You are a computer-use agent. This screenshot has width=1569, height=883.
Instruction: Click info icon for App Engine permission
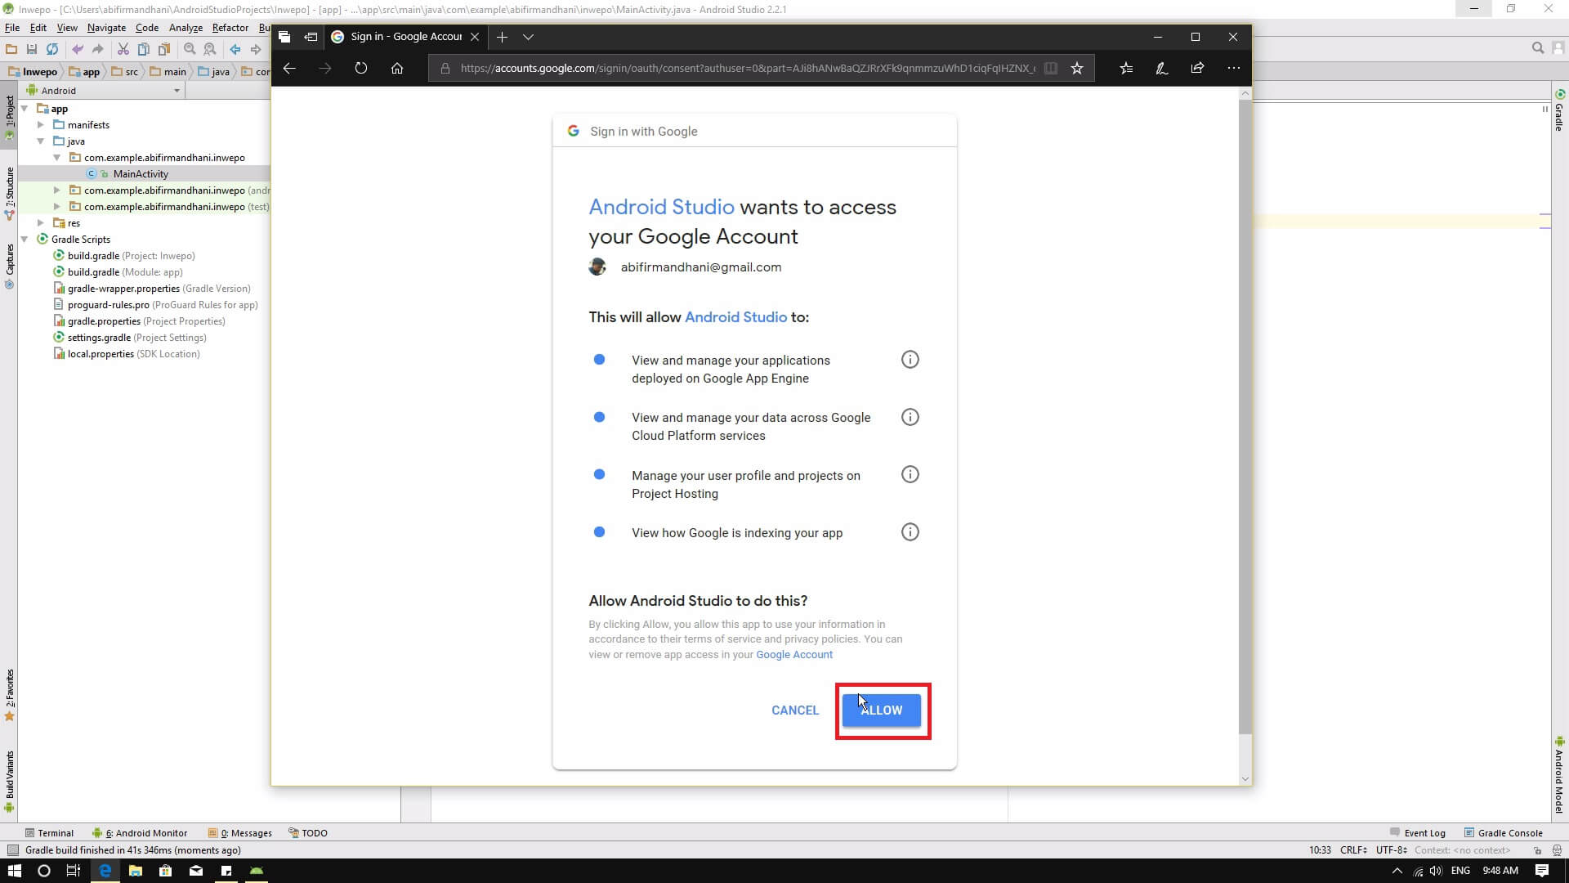(x=910, y=360)
